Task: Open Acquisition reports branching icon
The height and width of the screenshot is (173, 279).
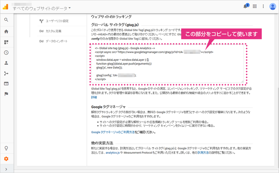Action: click(x=6, y=74)
